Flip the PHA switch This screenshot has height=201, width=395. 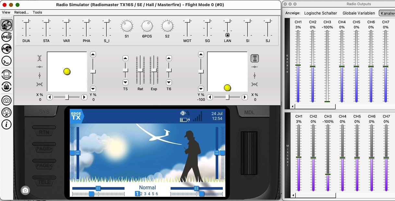(x=87, y=28)
